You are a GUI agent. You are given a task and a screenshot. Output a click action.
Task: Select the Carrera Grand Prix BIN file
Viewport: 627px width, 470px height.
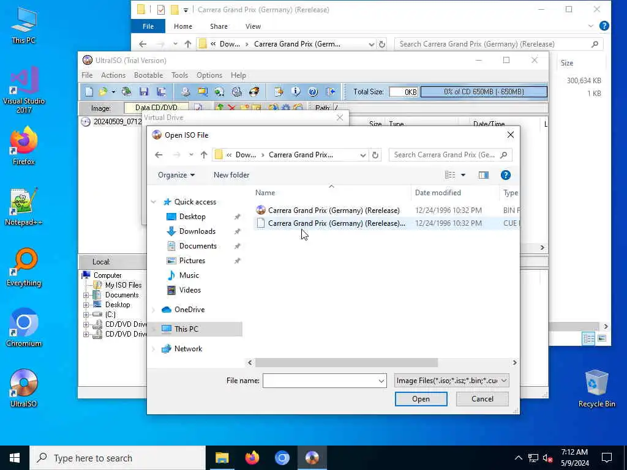[x=334, y=211]
